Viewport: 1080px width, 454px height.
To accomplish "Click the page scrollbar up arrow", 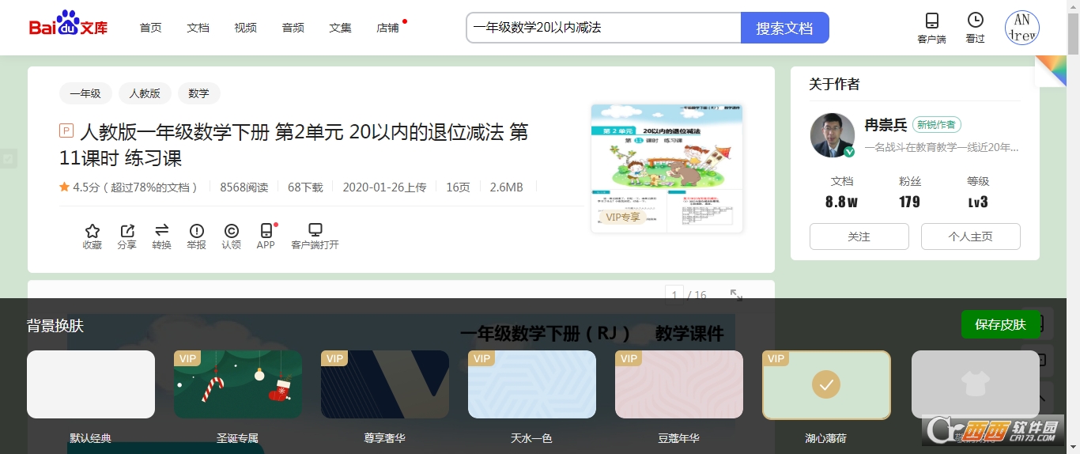I will 1073,6.
